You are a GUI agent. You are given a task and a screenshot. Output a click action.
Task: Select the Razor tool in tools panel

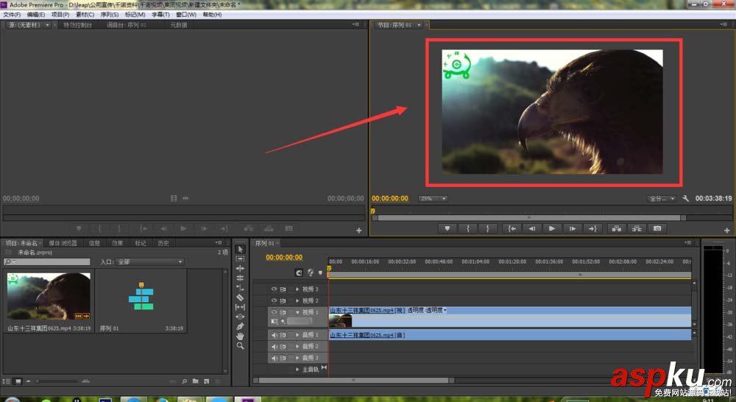240,297
